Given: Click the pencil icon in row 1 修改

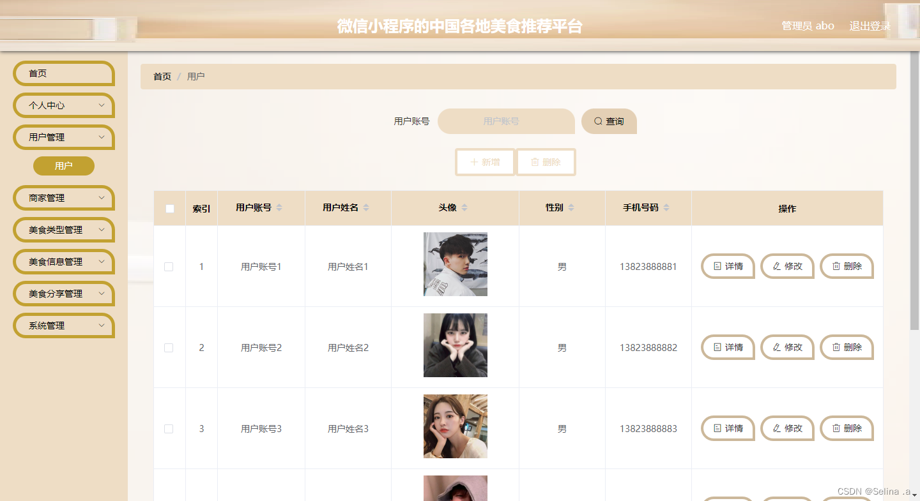Looking at the screenshot, I should pyautogui.click(x=777, y=266).
